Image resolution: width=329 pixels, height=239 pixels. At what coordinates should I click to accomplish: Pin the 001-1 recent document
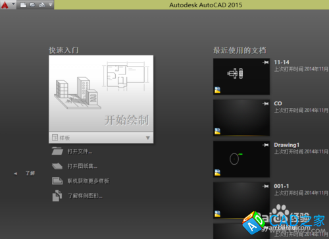pyautogui.click(x=265, y=186)
